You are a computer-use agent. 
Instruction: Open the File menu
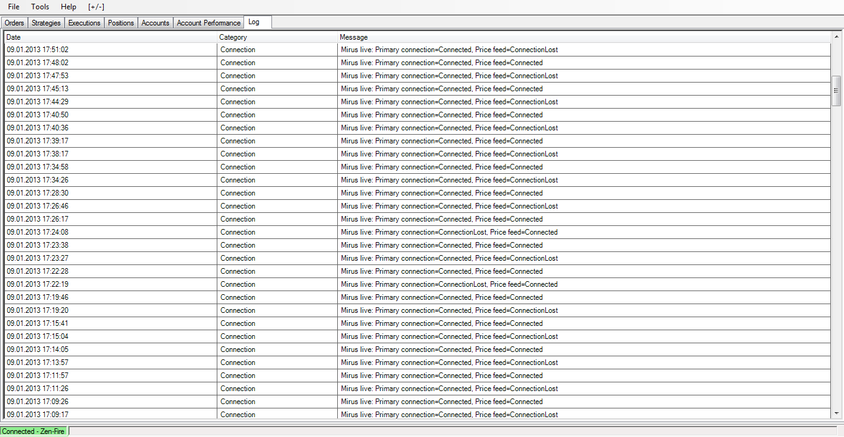click(14, 7)
